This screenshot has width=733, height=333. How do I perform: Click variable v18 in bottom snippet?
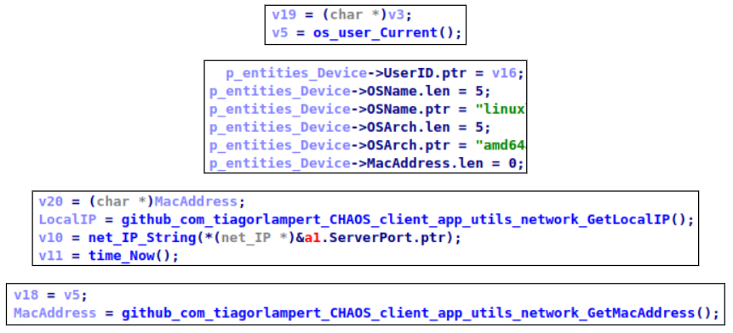pyautogui.click(x=26, y=295)
